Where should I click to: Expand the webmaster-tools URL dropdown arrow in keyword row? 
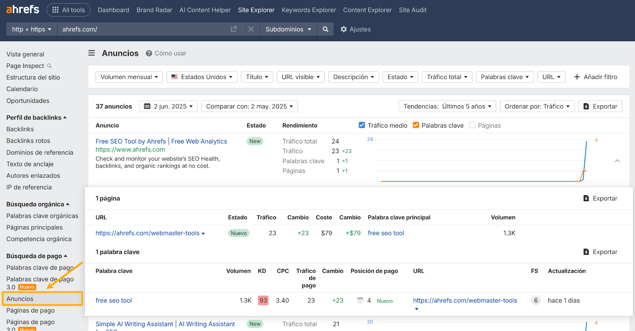click(416, 309)
